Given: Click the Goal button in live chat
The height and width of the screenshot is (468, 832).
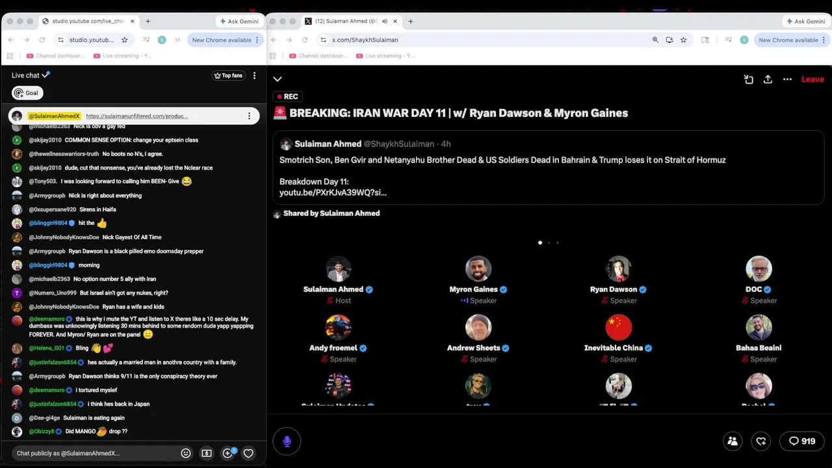Looking at the screenshot, I should click(x=27, y=93).
